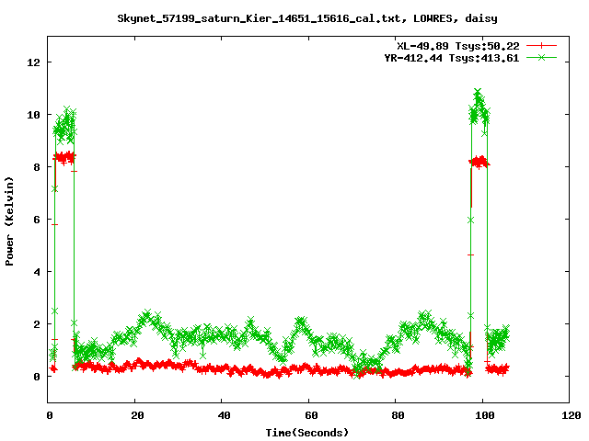Image resolution: width=589 pixels, height=441 pixels.
Task: Click the Time(Seconds) x-axis label
Action: pos(307,433)
